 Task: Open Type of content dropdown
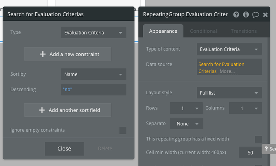click(229, 49)
